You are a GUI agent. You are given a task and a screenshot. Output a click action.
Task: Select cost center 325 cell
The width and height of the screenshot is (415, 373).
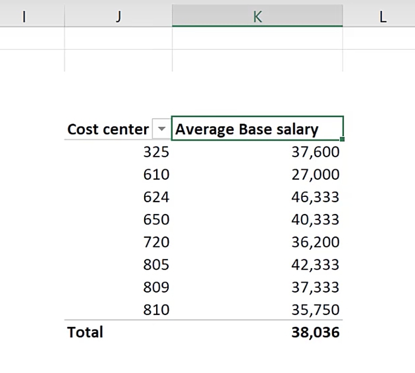156,152
